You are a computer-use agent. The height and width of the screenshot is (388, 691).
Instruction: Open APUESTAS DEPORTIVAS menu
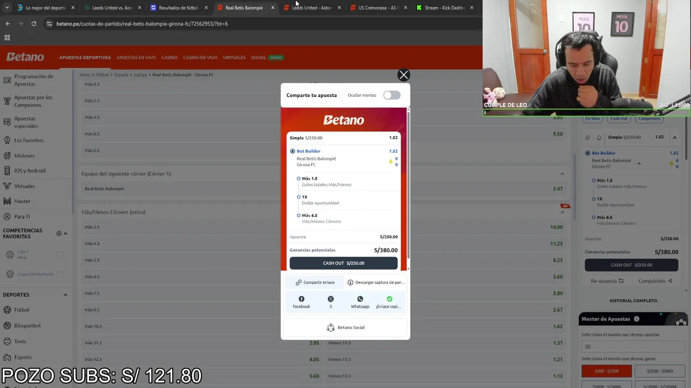coord(85,58)
